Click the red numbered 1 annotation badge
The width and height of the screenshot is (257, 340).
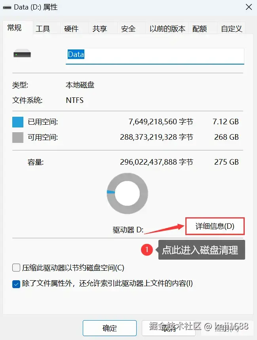[x=147, y=250]
